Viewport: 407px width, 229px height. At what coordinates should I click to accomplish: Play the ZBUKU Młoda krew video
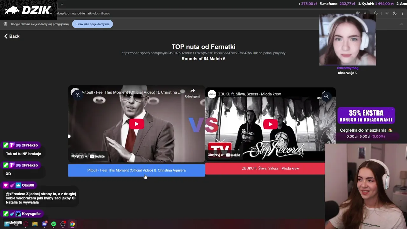[270, 124]
